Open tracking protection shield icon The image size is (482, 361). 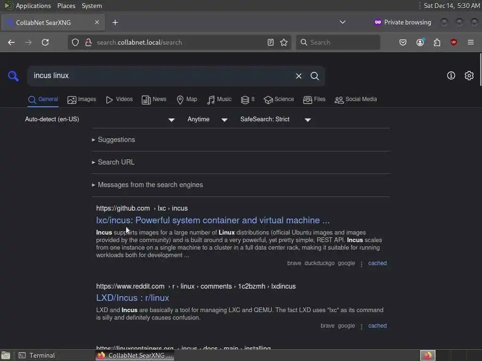[x=75, y=42]
